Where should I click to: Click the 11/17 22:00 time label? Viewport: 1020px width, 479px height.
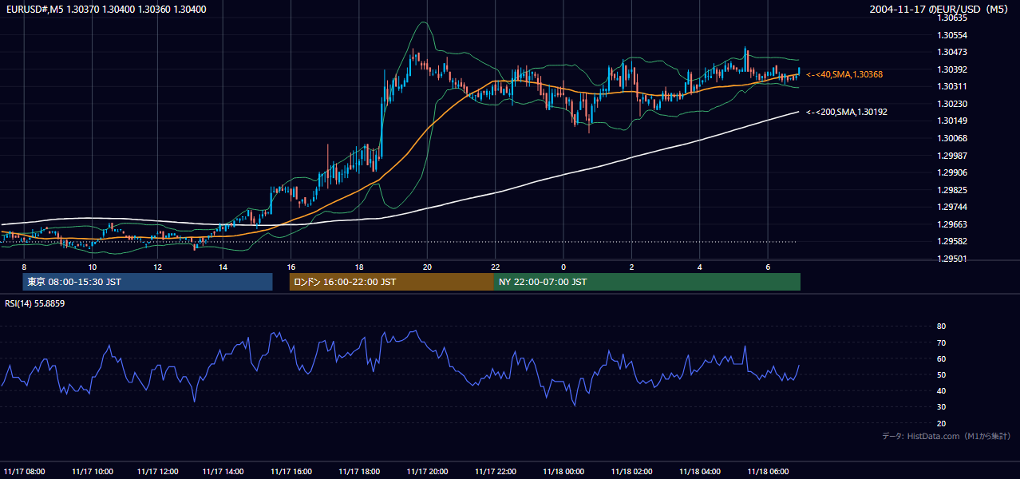click(495, 471)
